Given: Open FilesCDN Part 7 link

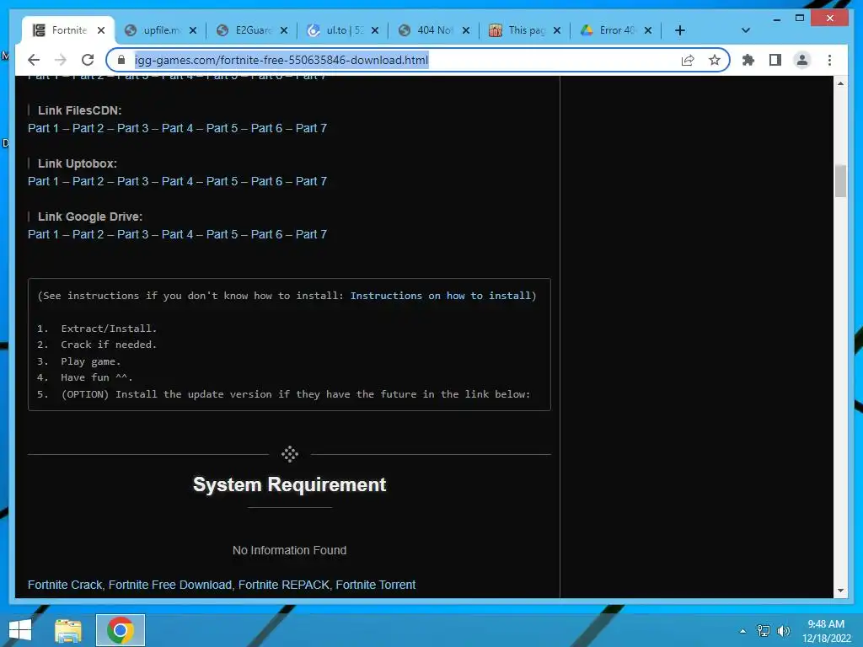Looking at the screenshot, I should 311,128.
